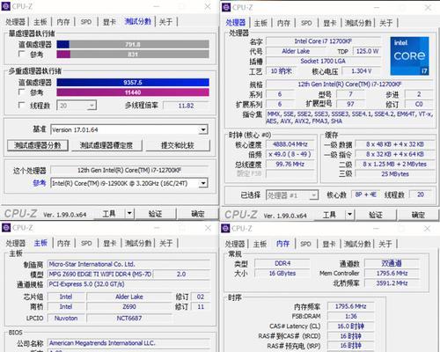The image size is (440, 352).
Task: Click 工具 button in benchmark window
Action: point(109,214)
